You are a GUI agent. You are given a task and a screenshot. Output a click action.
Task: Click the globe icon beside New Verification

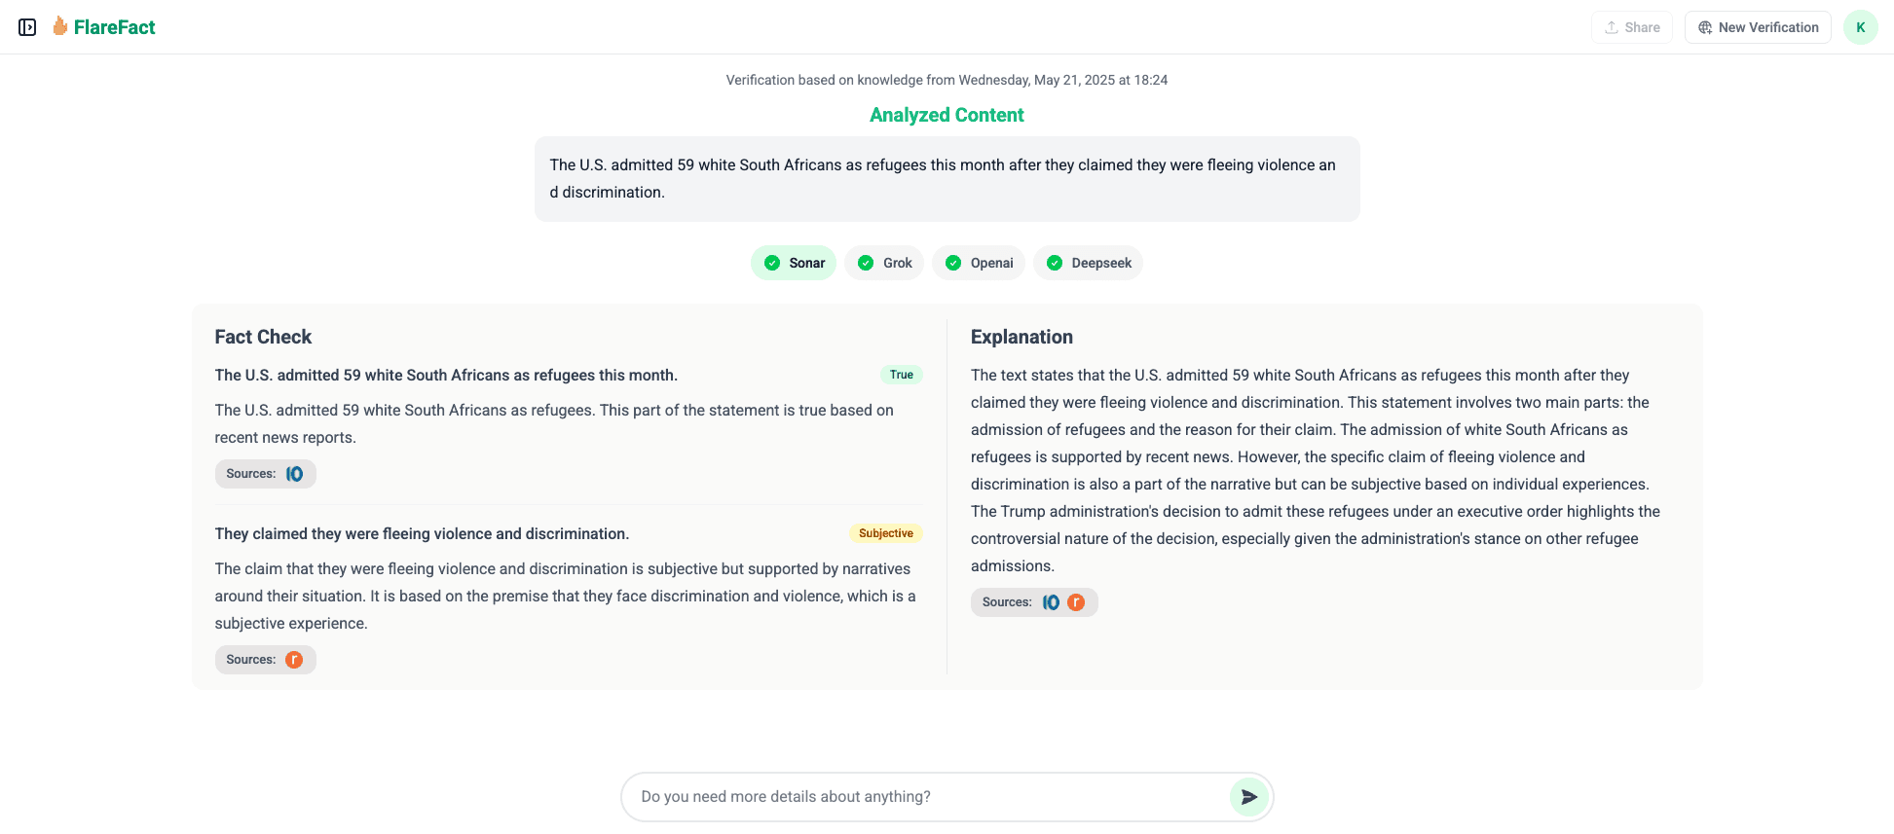click(x=1704, y=27)
